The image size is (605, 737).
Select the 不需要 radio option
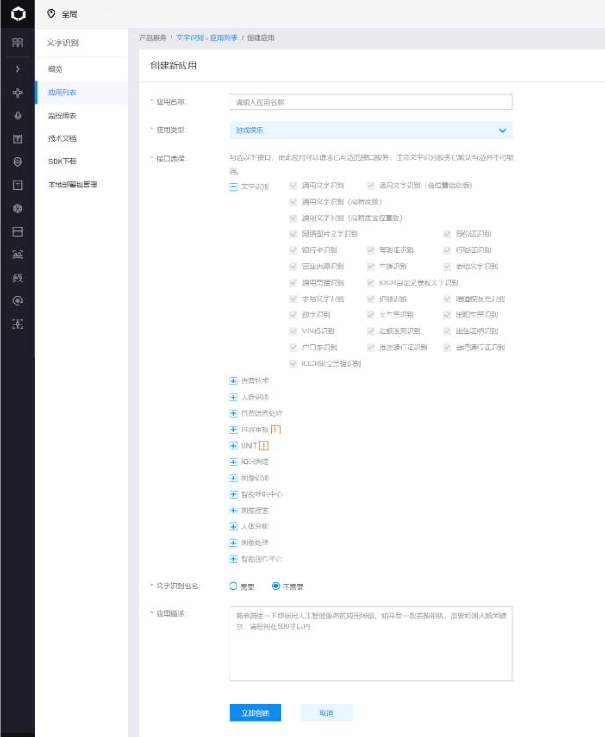(276, 586)
